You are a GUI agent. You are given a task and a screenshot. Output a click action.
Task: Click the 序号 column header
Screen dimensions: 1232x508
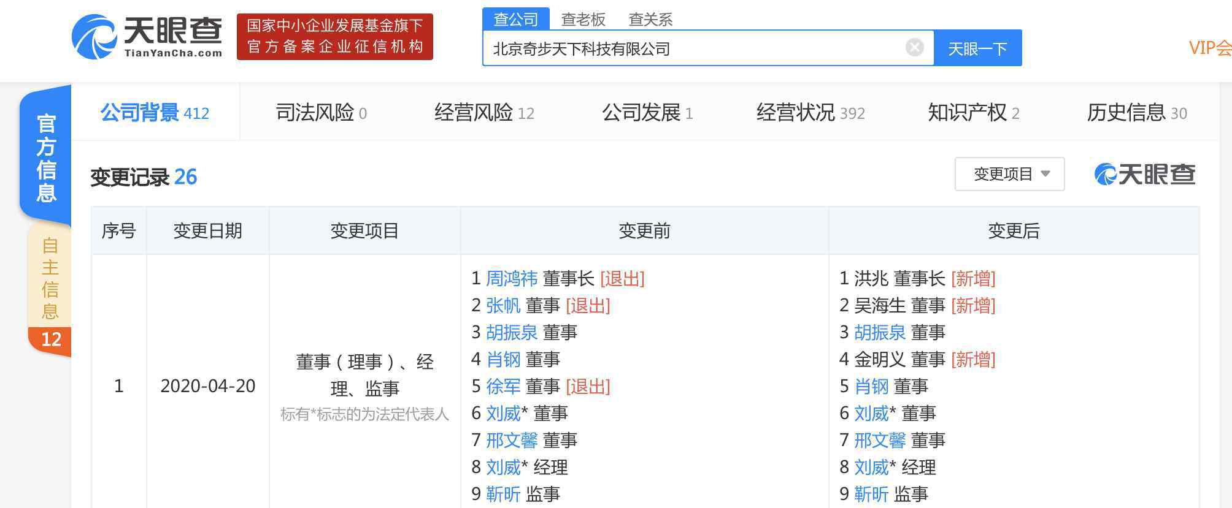(118, 231)
